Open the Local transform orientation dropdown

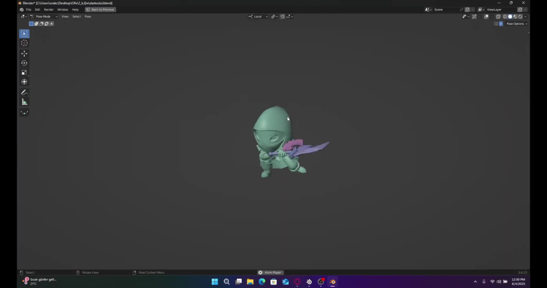pyautogui.click(x=259, y=16)
